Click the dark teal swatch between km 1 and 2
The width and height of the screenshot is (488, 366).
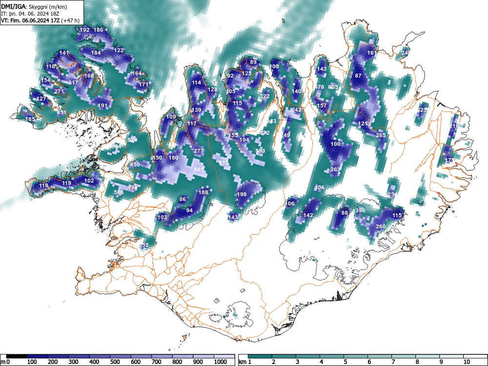pos(260,356)
